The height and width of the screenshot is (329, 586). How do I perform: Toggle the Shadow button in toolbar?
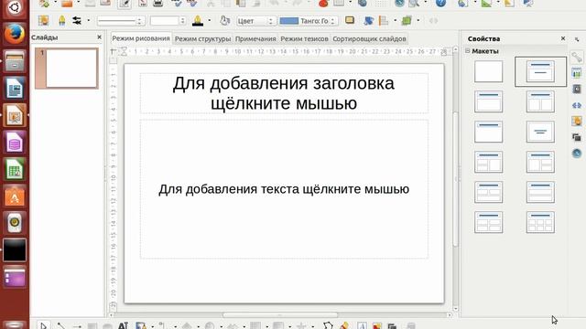[350, 20]
